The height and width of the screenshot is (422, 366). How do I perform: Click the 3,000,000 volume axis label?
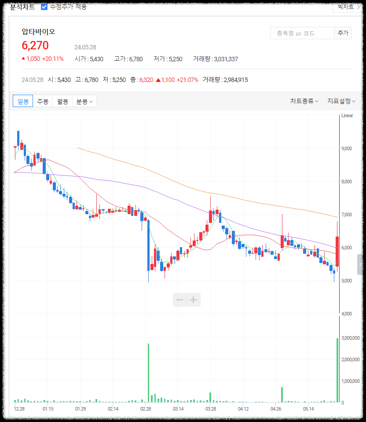pyautogui.click(x=351, y=338)
